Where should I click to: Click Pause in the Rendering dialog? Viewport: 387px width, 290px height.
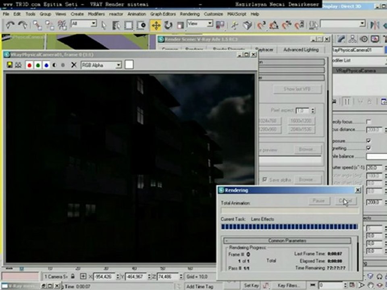(318, 201)
